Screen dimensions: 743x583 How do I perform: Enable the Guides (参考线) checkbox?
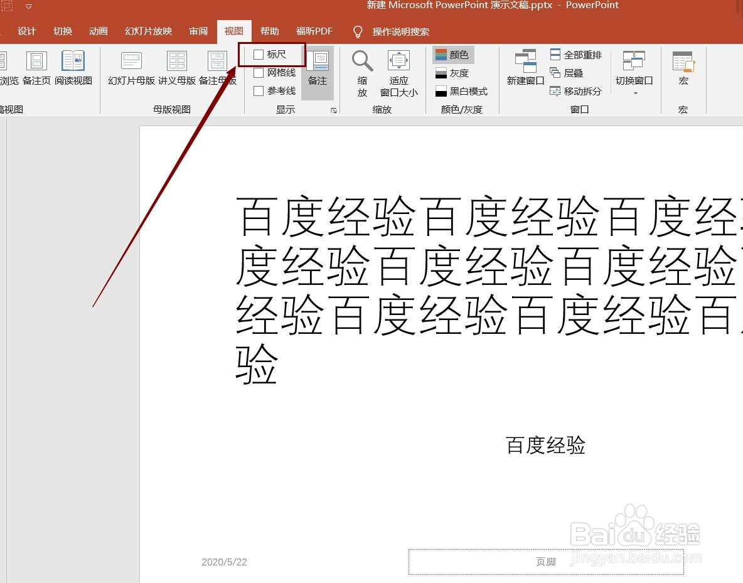pyautogui.click(x=259, y=90)
